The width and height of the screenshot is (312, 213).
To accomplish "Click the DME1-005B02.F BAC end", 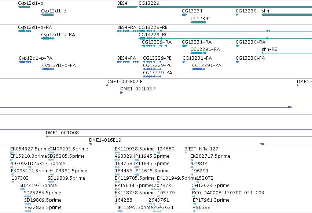I will click(x=107, y=85).
